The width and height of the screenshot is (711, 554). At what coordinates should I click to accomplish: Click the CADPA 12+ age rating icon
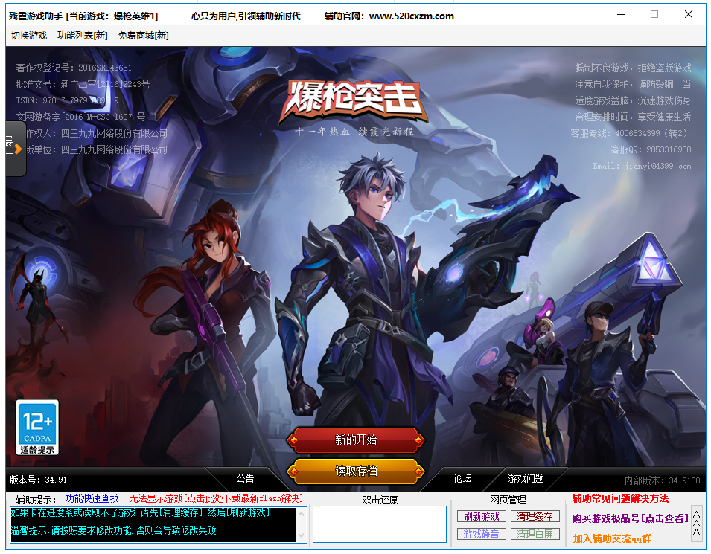(37, 426)
